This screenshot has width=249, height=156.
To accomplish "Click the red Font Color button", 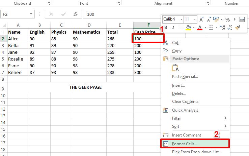I will tap(200, 28).
